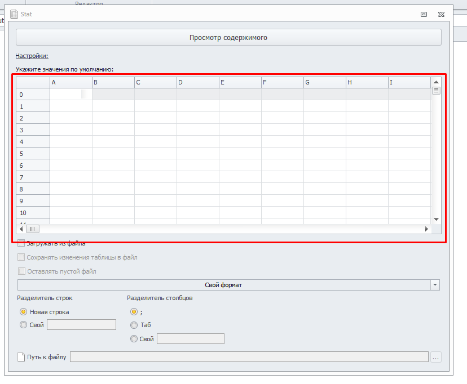The image size is (467, 384).
Task: Select row header 8
Action: tap(33, 189)
